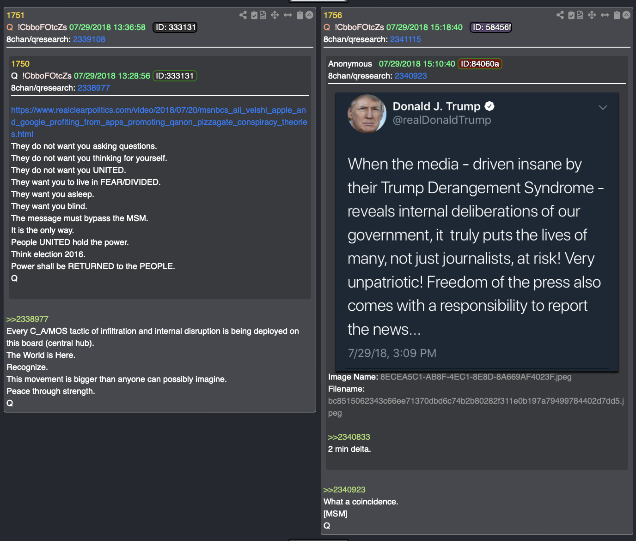Click the '[MSM]' text line
The width and height of the screenshot is (636, 541).
(x=336, y=514)
